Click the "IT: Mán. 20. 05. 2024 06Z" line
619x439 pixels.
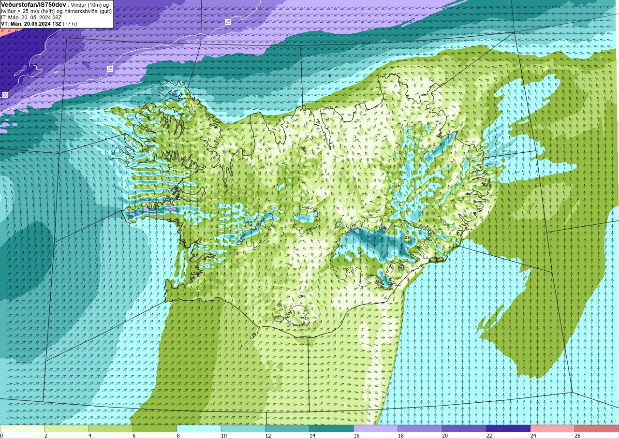[31, 17]
